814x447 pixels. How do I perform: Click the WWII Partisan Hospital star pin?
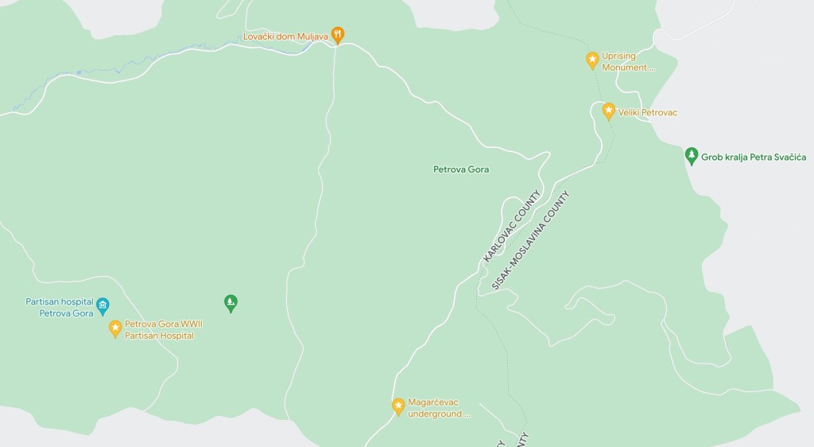115,328
